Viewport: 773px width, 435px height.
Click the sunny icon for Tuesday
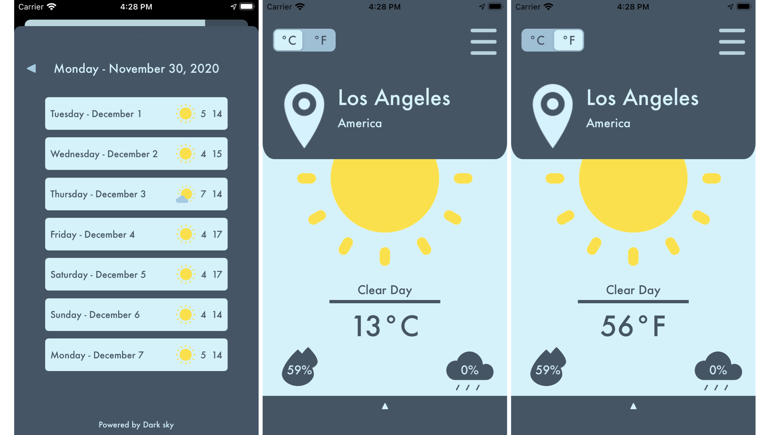tap(184, 113)
